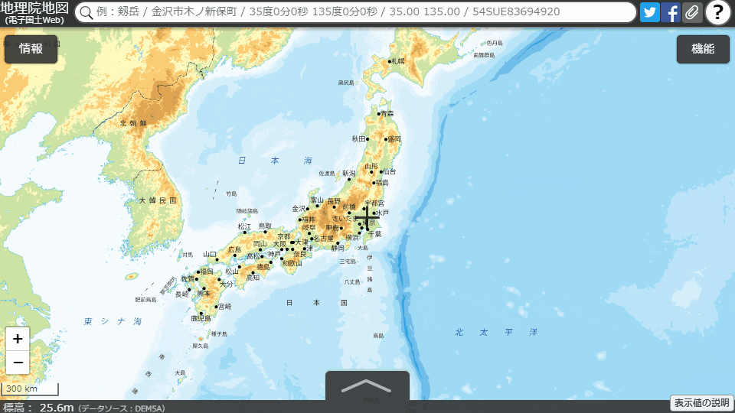Click the 宮崎 city label
Viewport: 735px width, 413px height.
pos(225,306)
